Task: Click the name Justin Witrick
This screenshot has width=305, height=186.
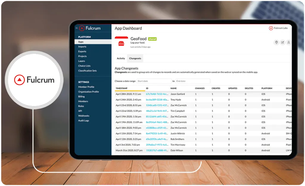Action: coord(178,133)
